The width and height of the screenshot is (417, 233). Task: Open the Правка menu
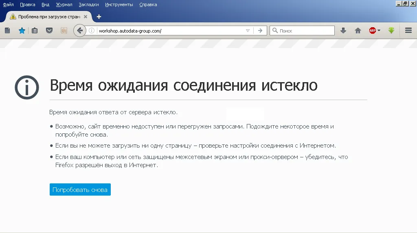tap(28, 4)
